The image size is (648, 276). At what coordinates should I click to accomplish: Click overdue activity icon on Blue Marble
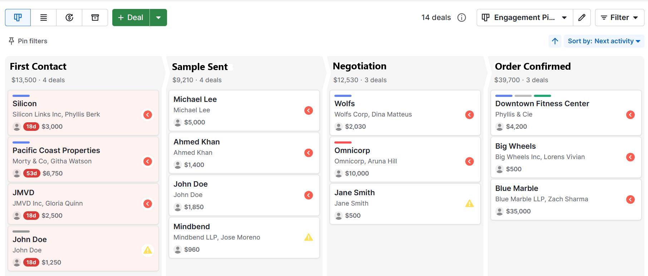click(630, 199)
